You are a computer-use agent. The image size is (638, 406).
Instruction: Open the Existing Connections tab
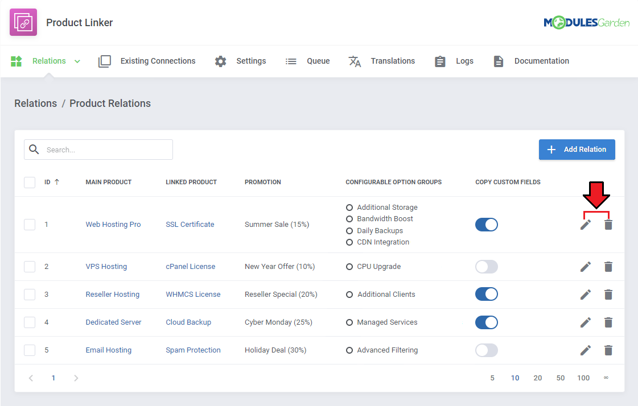[x=158, y=61]
